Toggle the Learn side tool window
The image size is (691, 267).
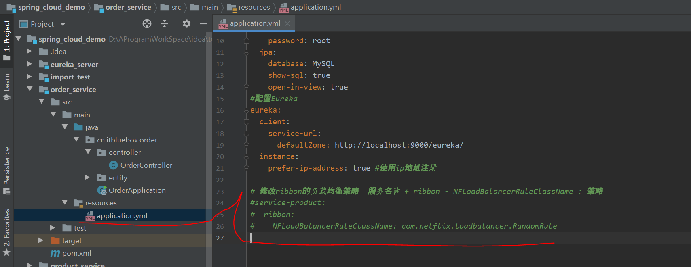coord(6,87)
